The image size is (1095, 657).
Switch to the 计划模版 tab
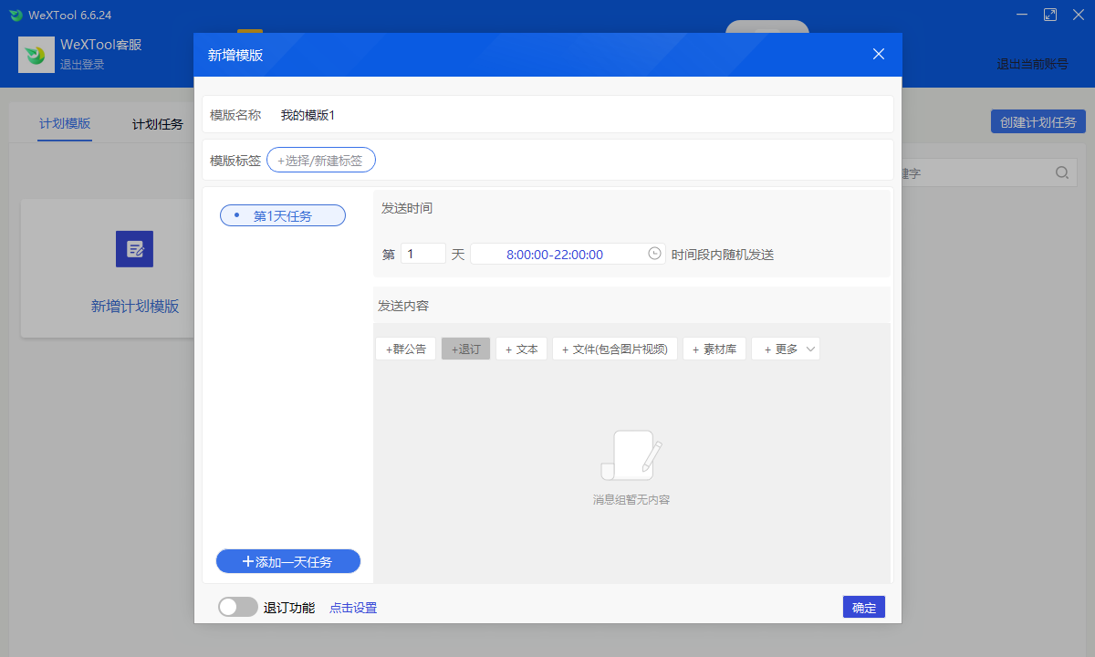(65, 123)
